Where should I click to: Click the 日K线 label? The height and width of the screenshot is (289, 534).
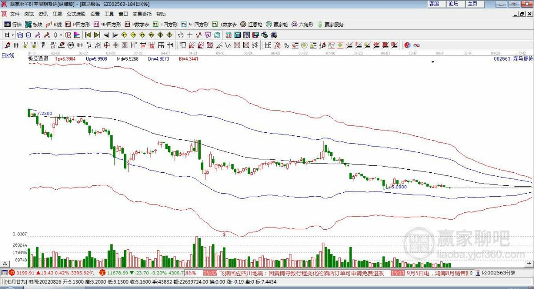pyautogui.click(x=8, y=55)
